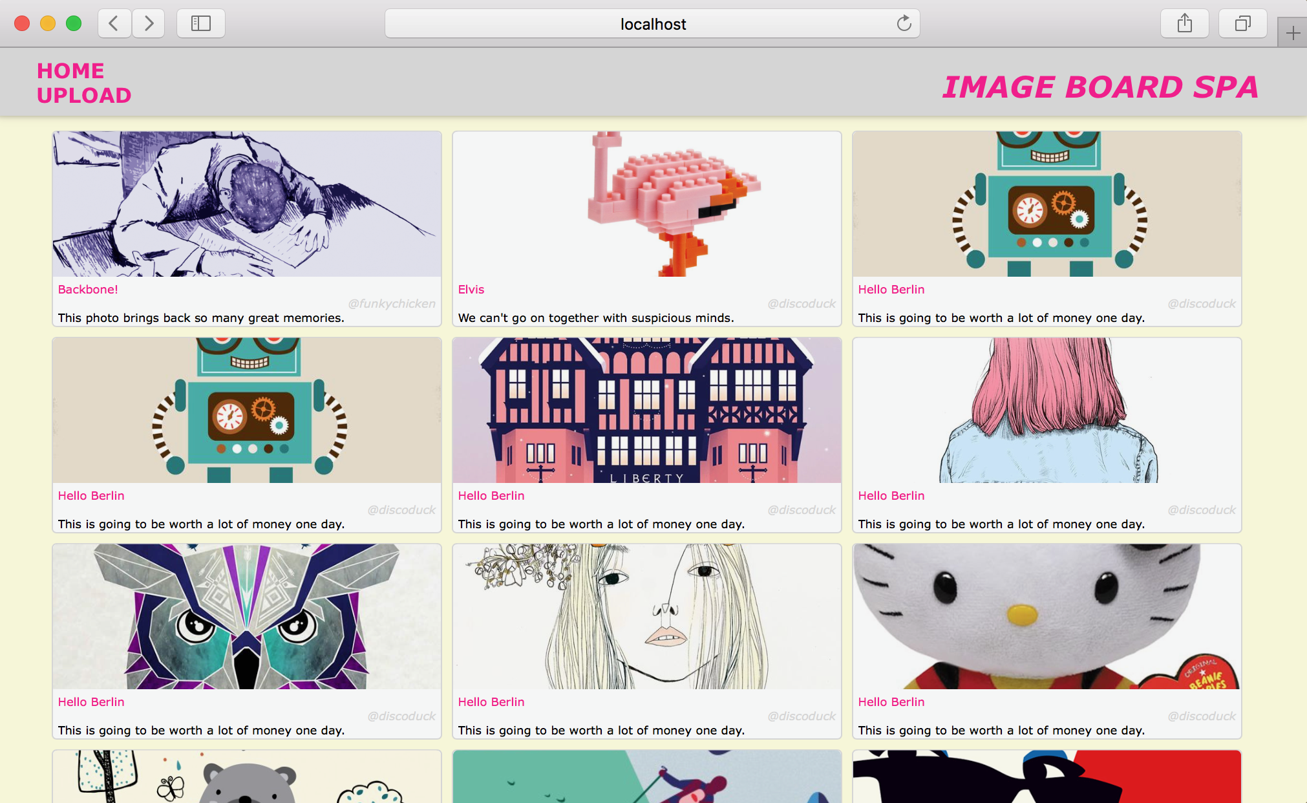This screenshot has width=1307, height=803.
Task: Click the browser forward arrow button
Action: click(x=149, y=24)
